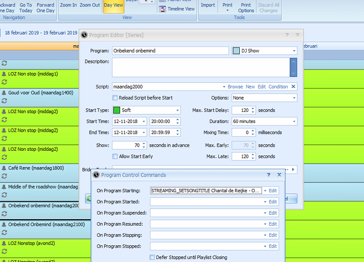Viewport: 364px width, 262px height.
Task: Click the bell icon on Café Rene
Action: (x=4, y=168)
